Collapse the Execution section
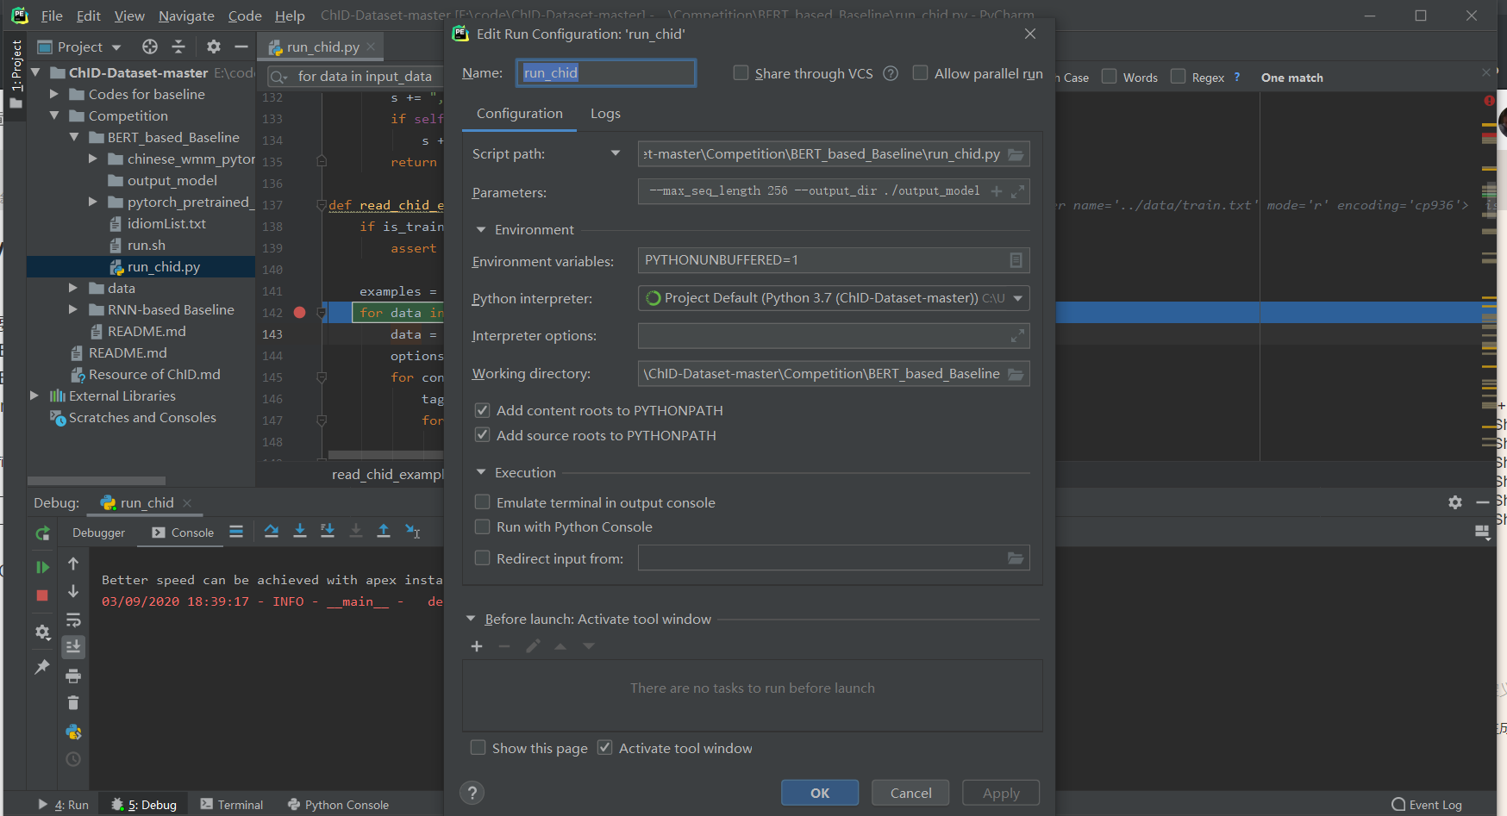Image resolution: width=1507 pixels, height=816 pixels. coord(481,472)
